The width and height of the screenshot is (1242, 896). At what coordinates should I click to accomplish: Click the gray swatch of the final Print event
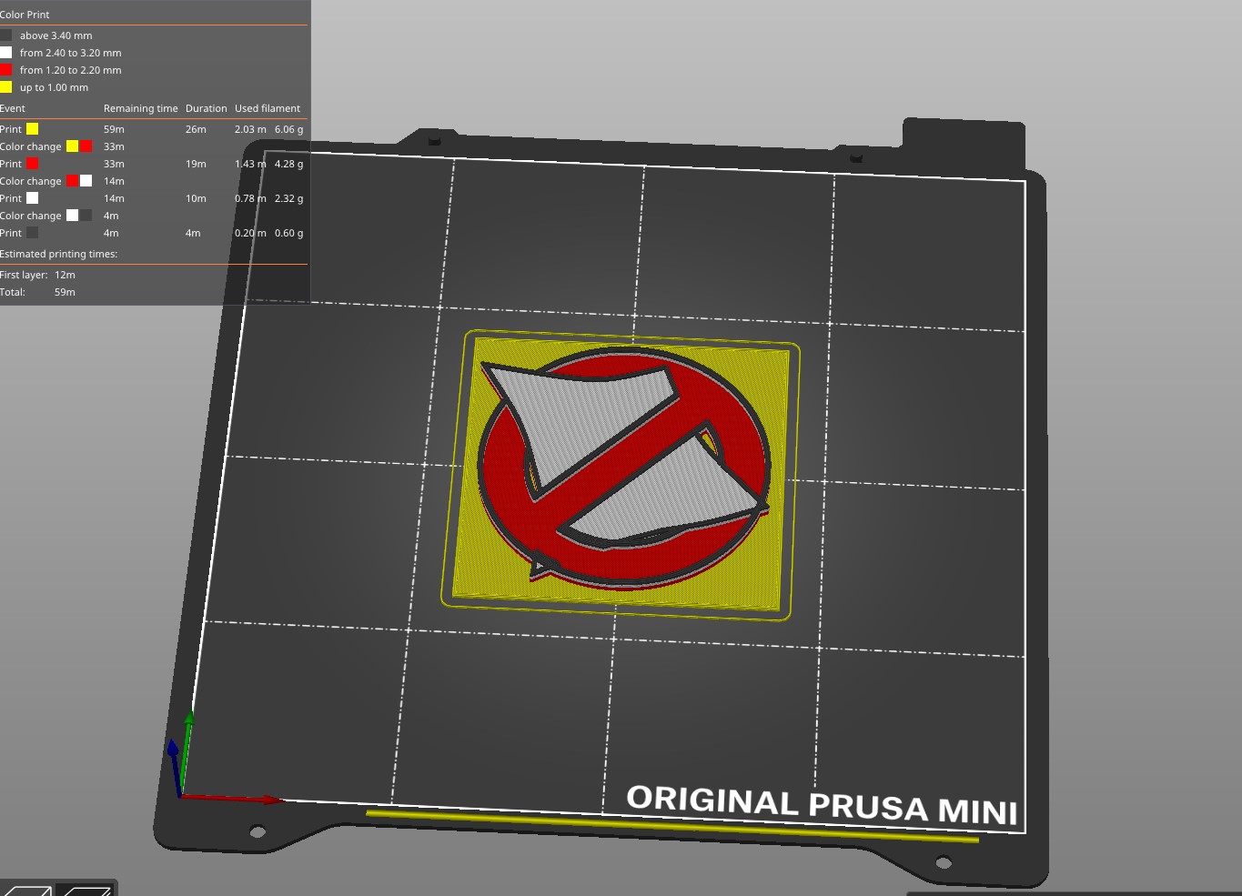[33, 232]
